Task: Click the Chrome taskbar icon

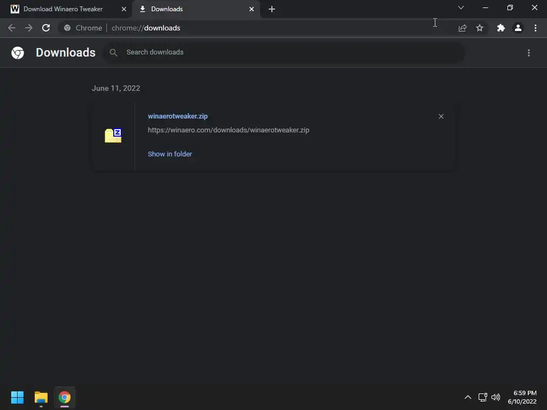Action: point(65,397)
